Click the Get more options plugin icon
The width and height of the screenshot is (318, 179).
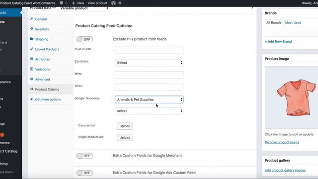point(32,99)
